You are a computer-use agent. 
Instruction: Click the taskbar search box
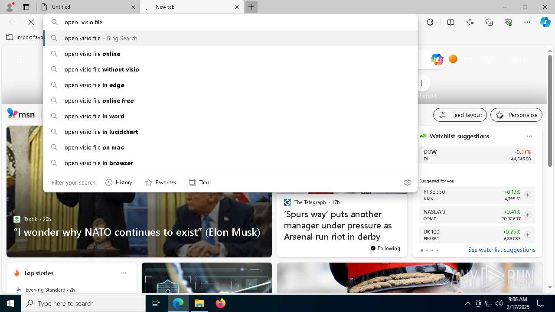coord(83,303)
